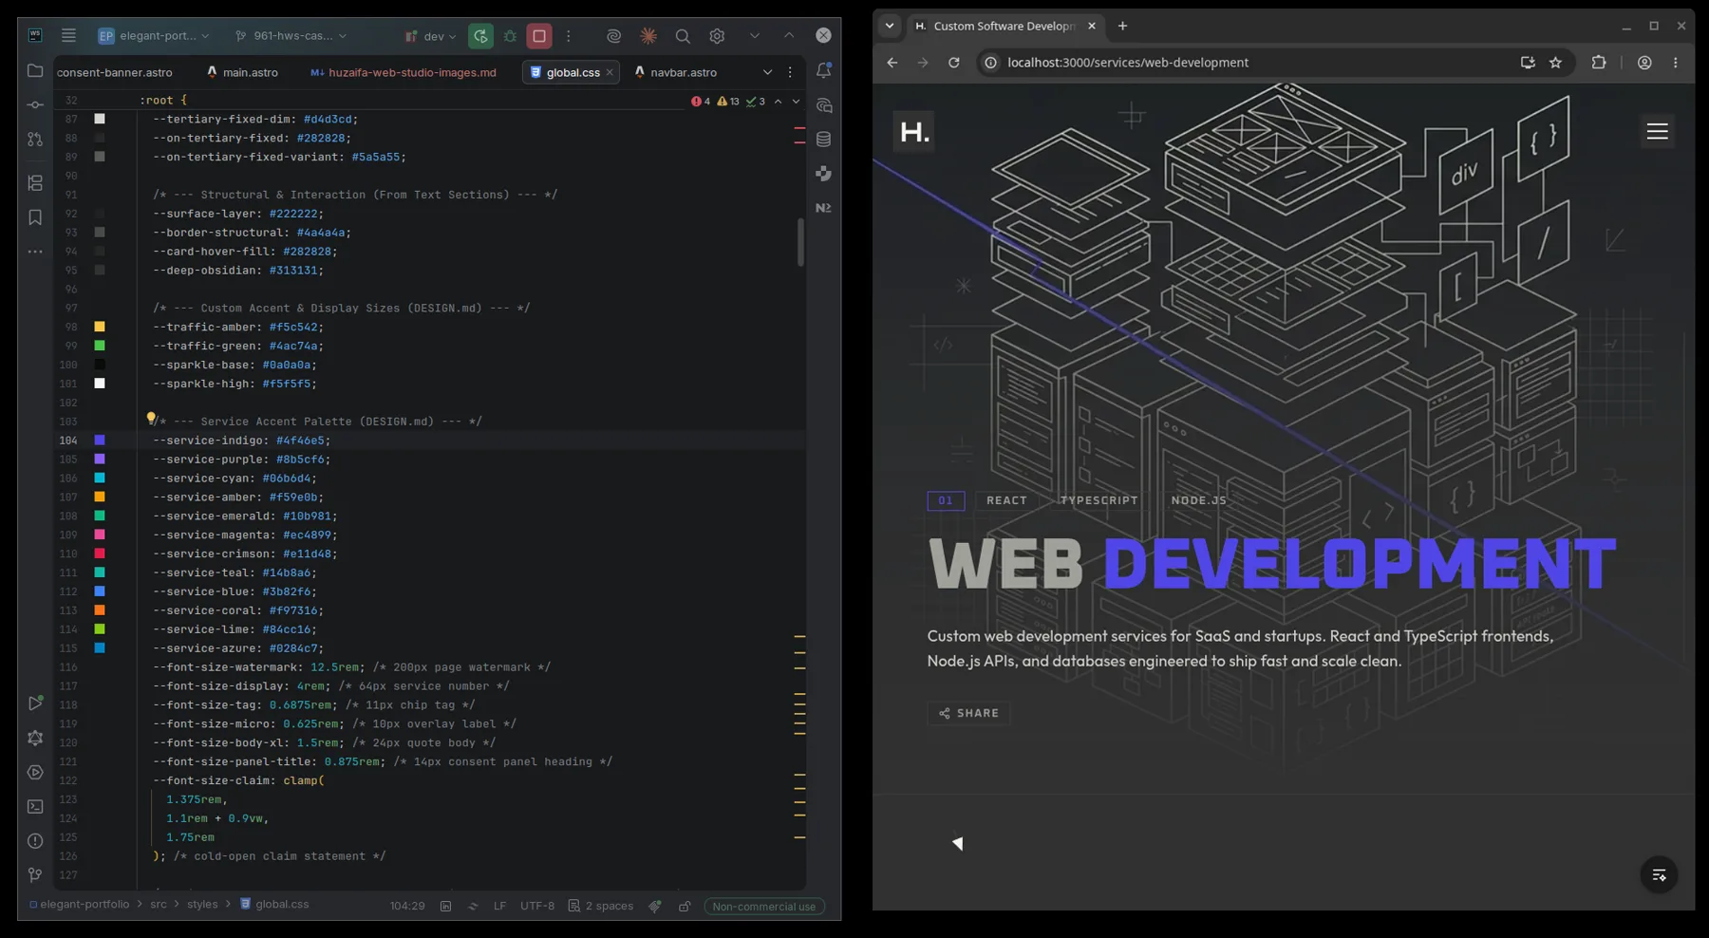Screen dimensions: 1709x938
Task: Switch to the navbar.astro editor tab
Action: (675, 72)
